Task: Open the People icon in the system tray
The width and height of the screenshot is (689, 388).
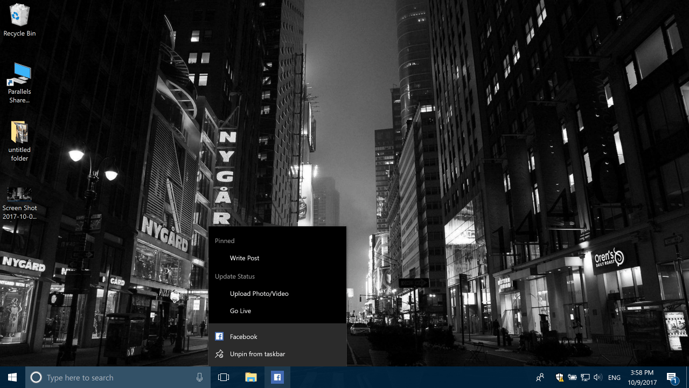Action: pyautogui.click(x=540, y=378)
